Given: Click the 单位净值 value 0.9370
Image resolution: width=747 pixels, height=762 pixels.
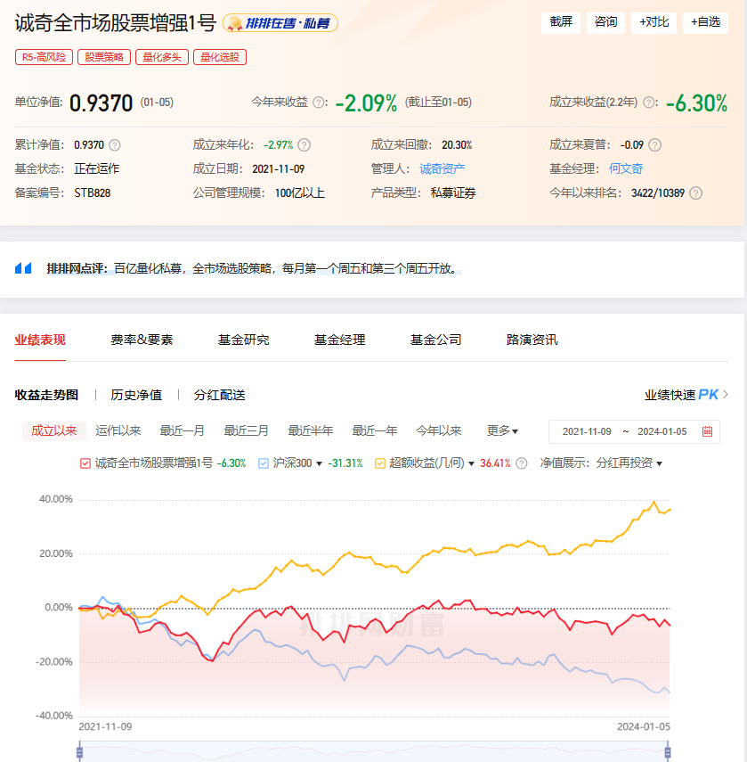Looking at the screenshot, I should pyautogui.click(x=101, y=103).
